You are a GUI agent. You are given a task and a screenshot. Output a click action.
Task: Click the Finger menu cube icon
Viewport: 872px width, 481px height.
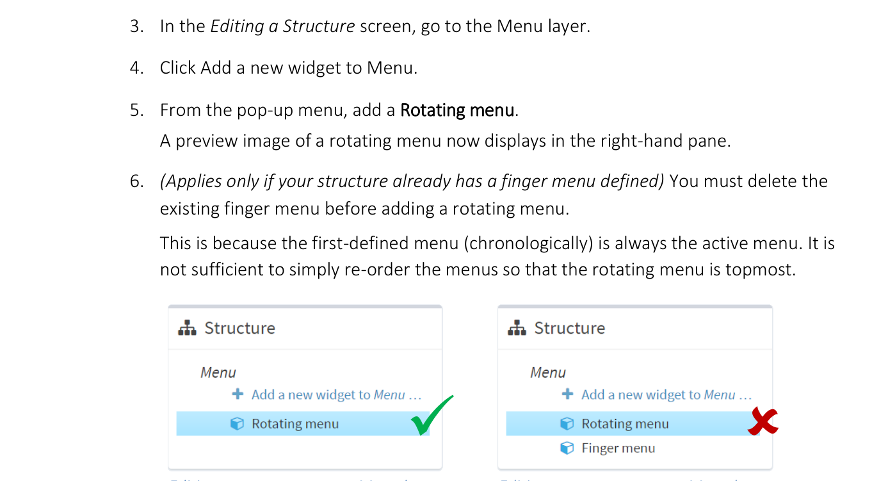click(567, 448)
